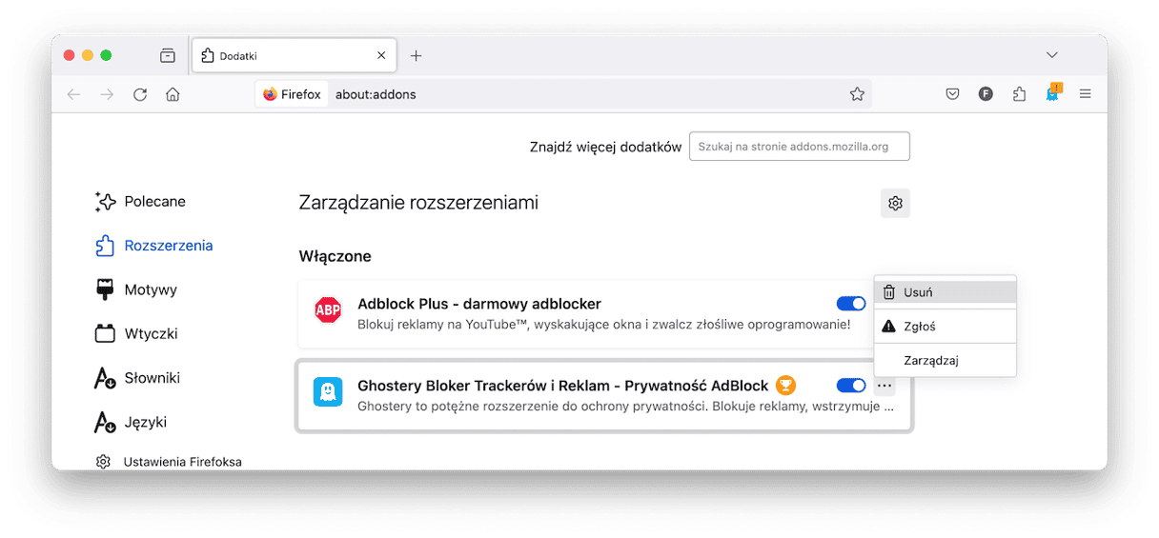Go back to the previous page

point(74,94)
